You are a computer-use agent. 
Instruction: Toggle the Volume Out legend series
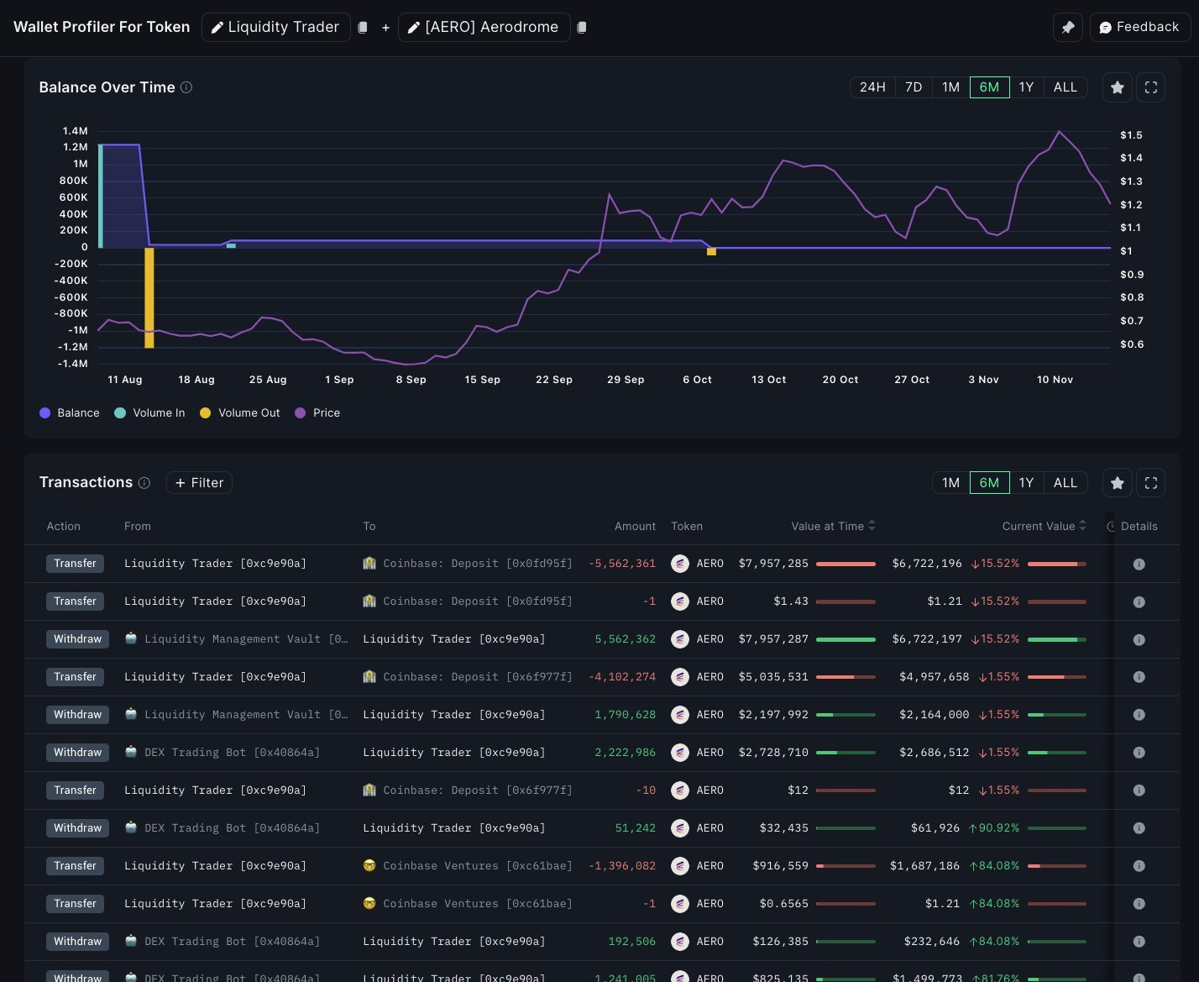pos(240,413)
